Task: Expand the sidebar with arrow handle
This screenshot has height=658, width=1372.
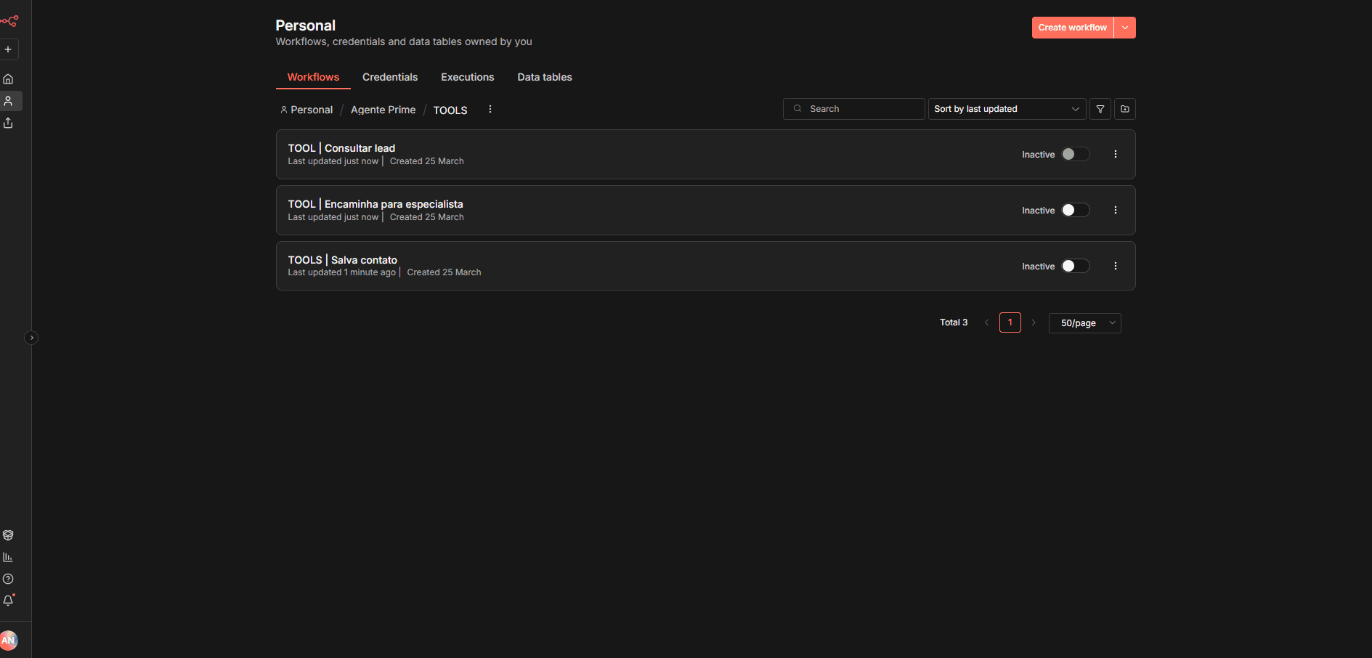Action: click(x=31, y=338)
